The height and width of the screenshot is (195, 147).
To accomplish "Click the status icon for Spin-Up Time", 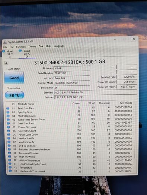I will click(8, 112).
